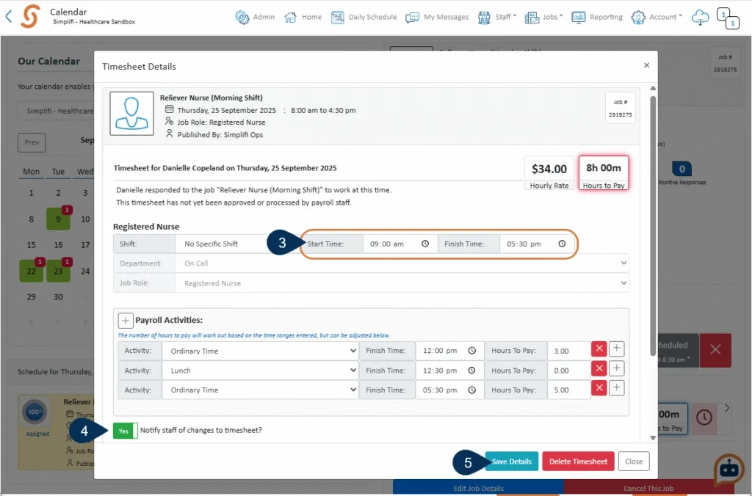Delete the Lunch activity row

[x=599, y=368]
